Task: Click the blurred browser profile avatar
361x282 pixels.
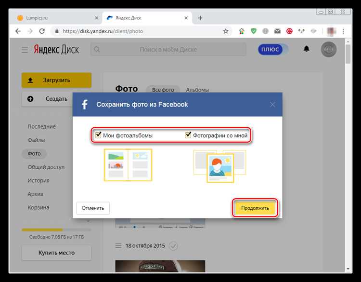Action: (331, 31)
